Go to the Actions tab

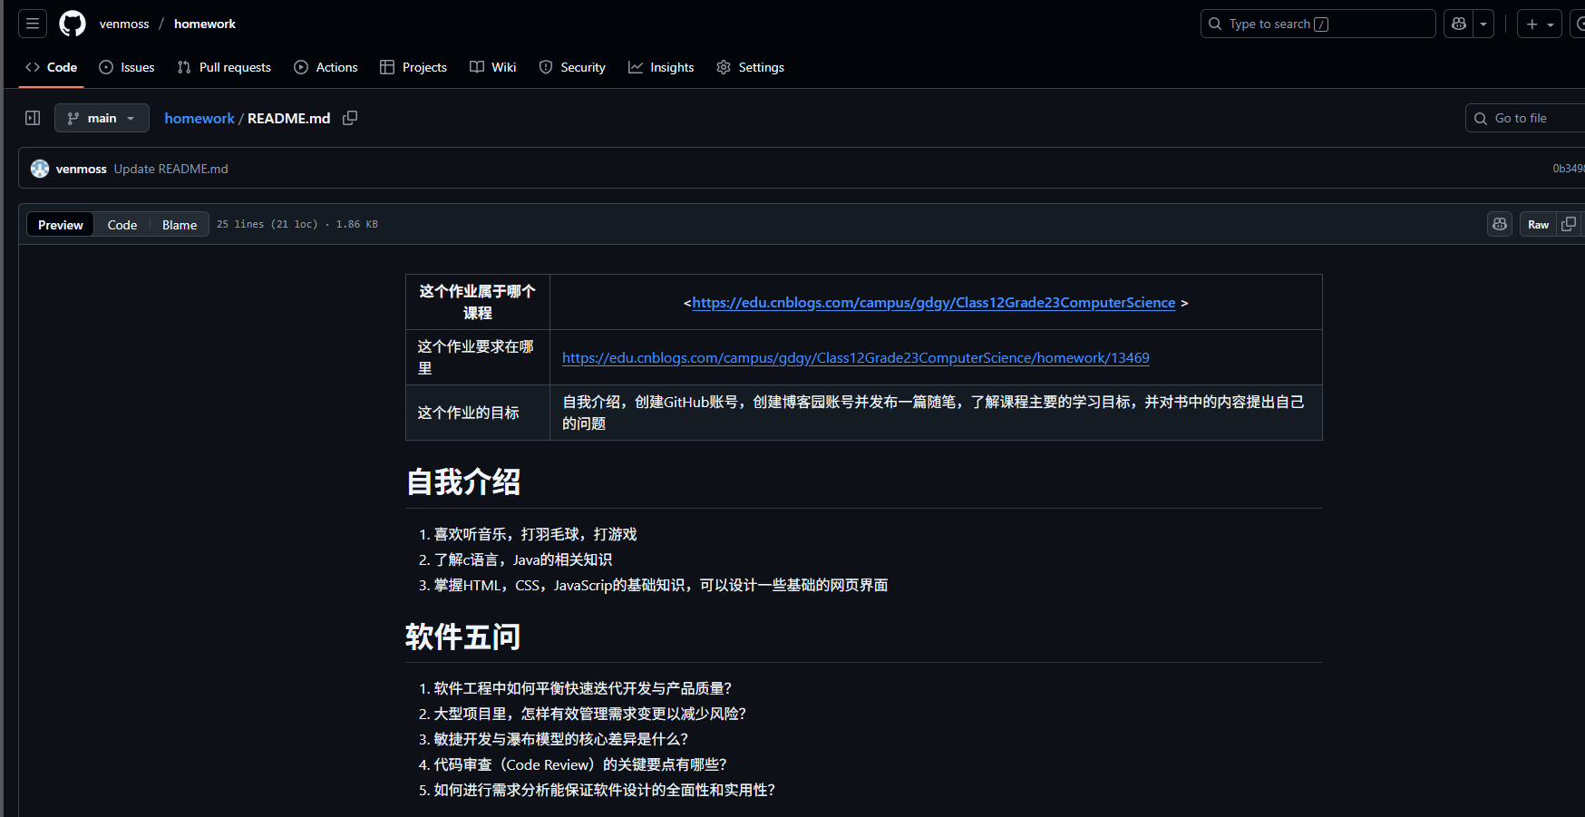[326, 67]
